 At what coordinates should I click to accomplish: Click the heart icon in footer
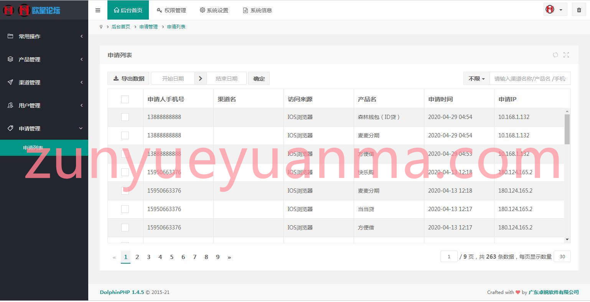point(518,292)
